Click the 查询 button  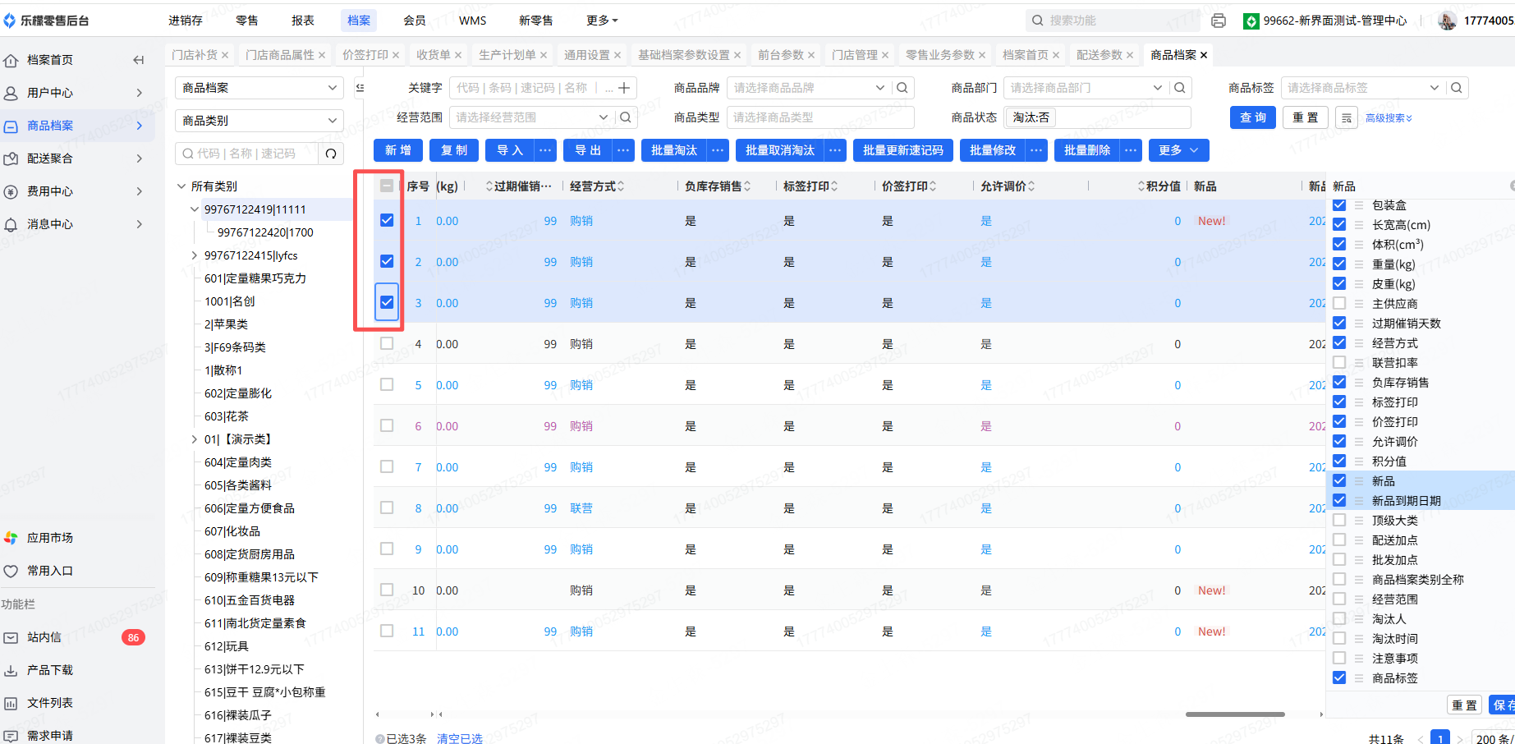click(x=1253, y=117)
